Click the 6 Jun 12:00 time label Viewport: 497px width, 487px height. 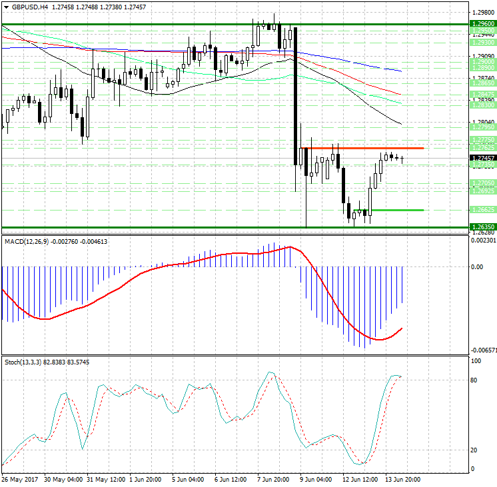231,479
